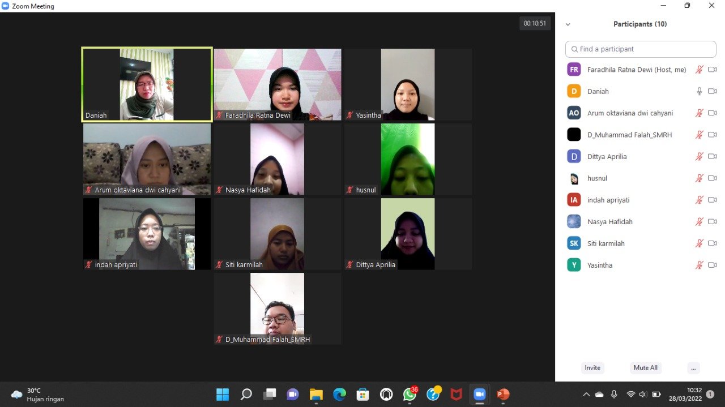Click husnul's camera icon in list

[x=712, y=178]
